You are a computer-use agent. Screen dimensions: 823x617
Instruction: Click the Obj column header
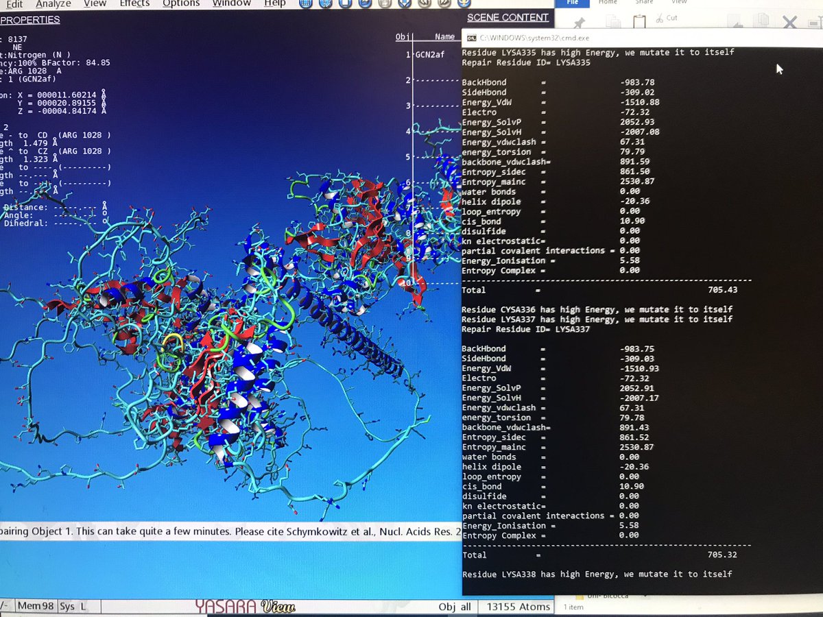[403, 37]
